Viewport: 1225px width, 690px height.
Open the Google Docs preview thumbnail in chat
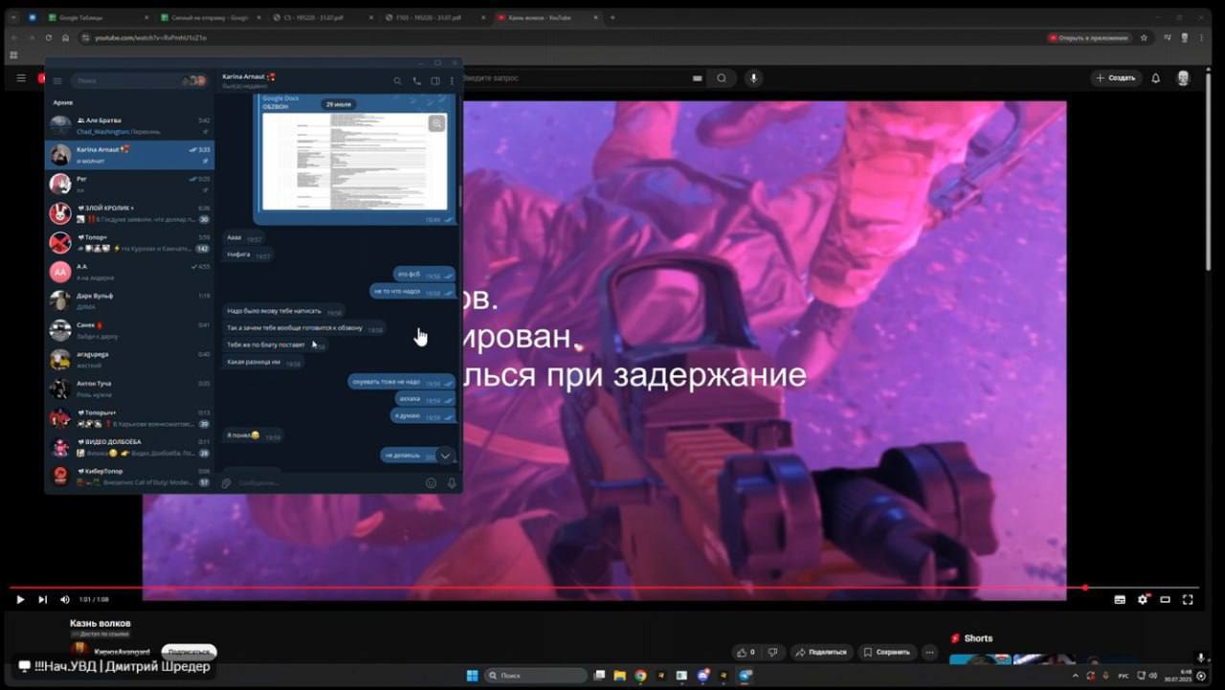[354, 161]
